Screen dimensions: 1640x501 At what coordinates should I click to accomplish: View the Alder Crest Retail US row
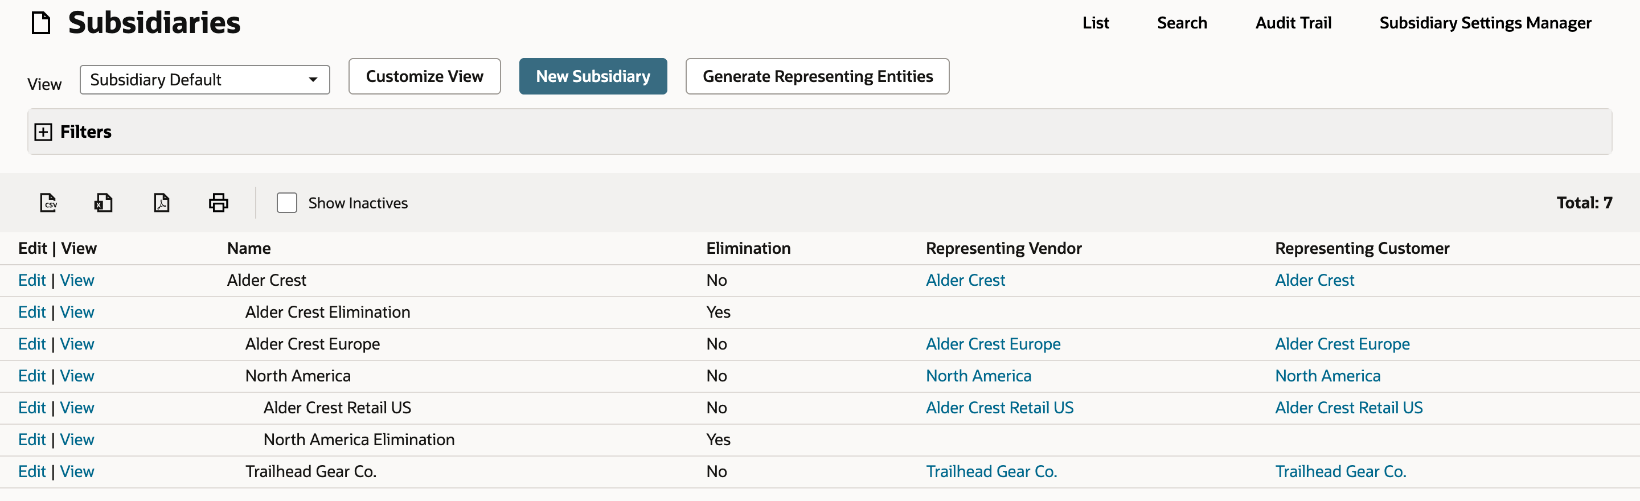click(77, 408)
